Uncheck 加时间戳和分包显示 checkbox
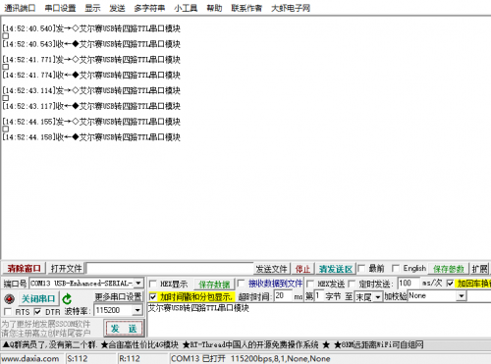Screen dimensions: 491x364 coord(152,297)
